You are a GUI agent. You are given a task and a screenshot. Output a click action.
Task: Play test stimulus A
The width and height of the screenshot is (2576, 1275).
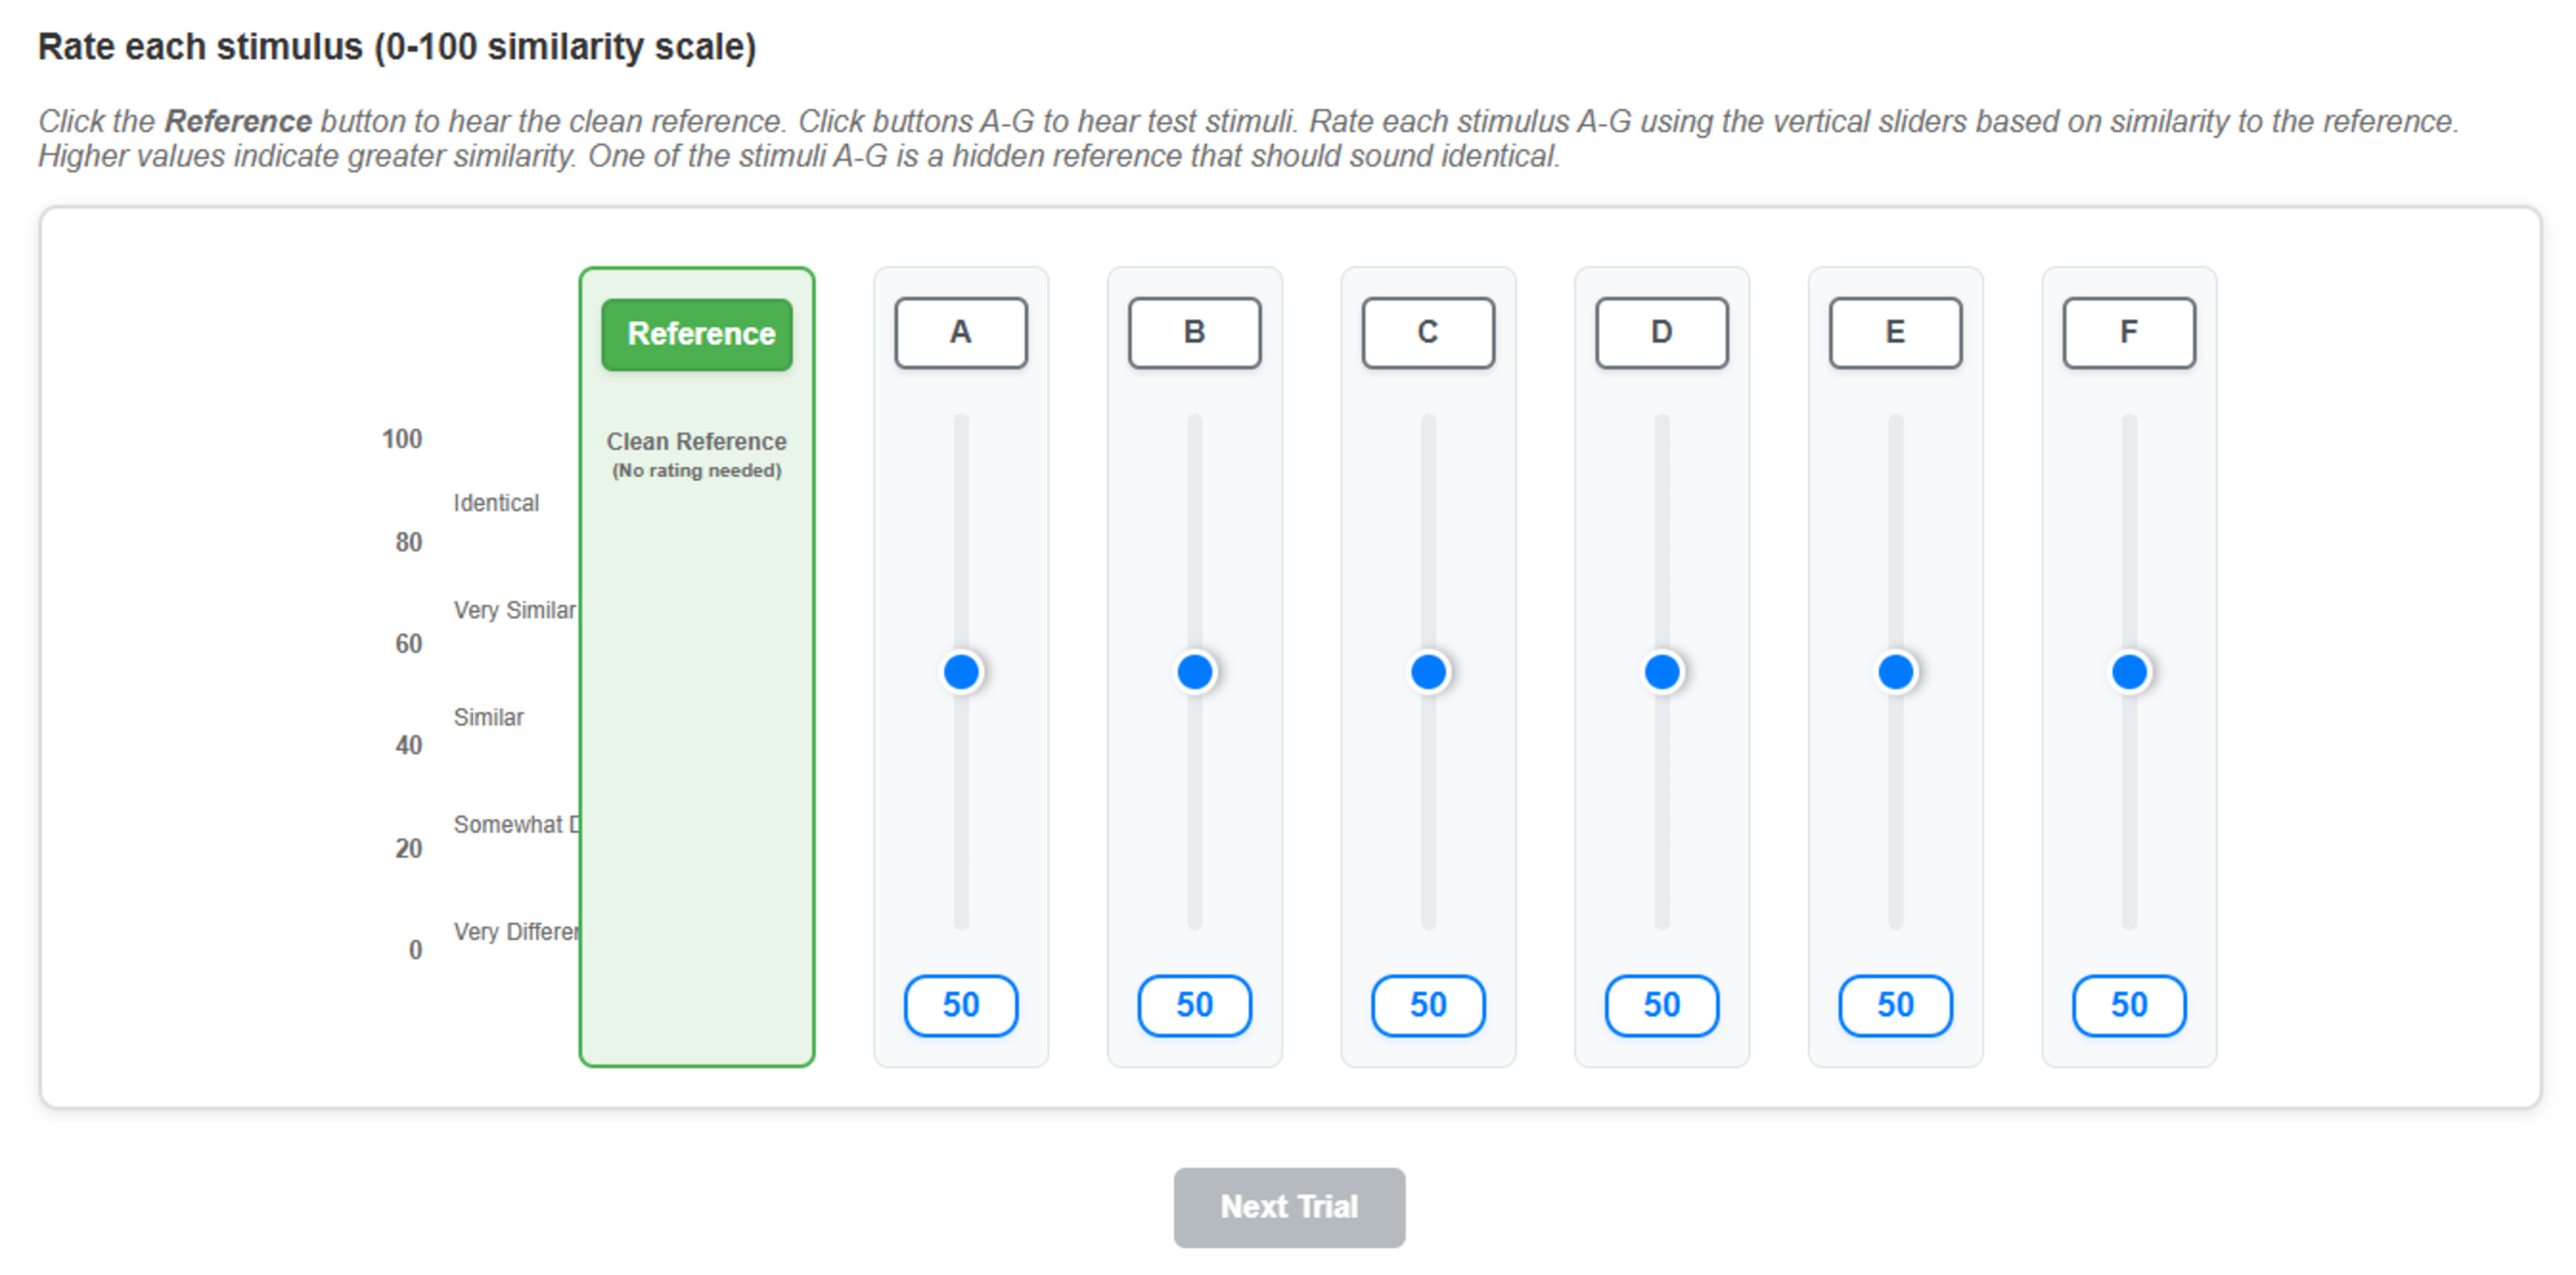pyautogui.click(x=960, y=332)
